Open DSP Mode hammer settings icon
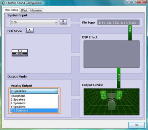The width and height of the screenshot is (148, 130). tap(30, 30)
